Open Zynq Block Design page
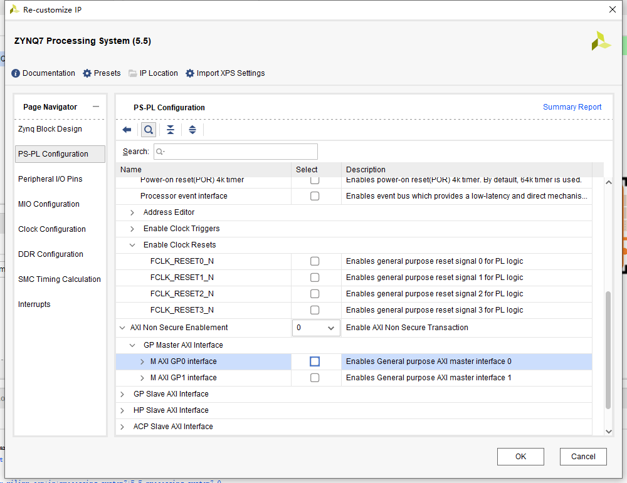The height and width of the screenshot is (483, 627). tap(50, 129)
